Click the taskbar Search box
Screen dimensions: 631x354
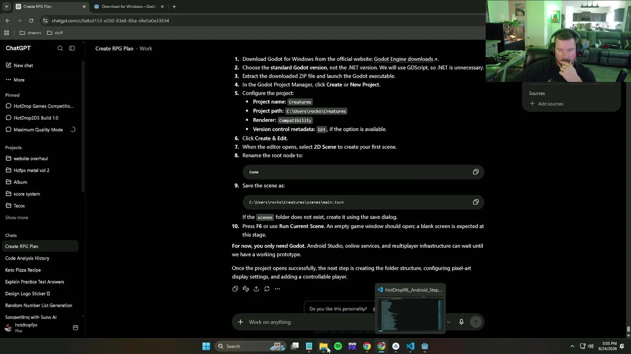[x=251, y=346]
